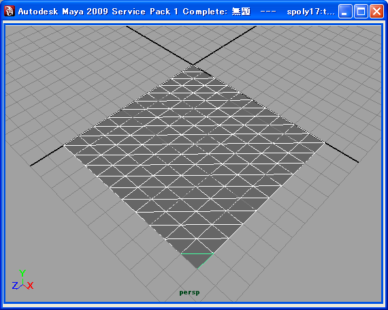Pick the leftmost corner vertex of the plane
388x310 pixels.
coord(64,145)
